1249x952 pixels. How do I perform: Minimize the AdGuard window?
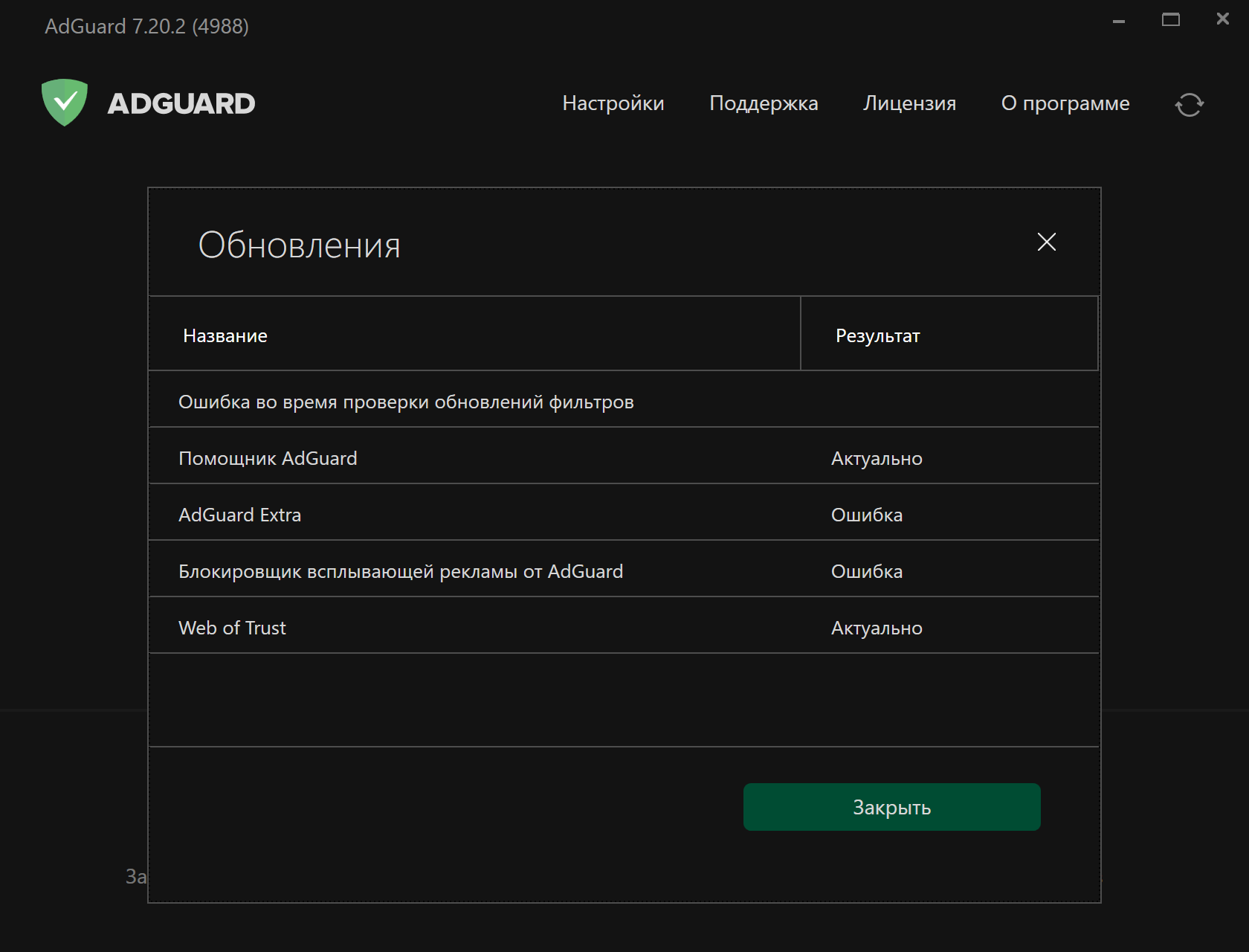pos(1119,21)
